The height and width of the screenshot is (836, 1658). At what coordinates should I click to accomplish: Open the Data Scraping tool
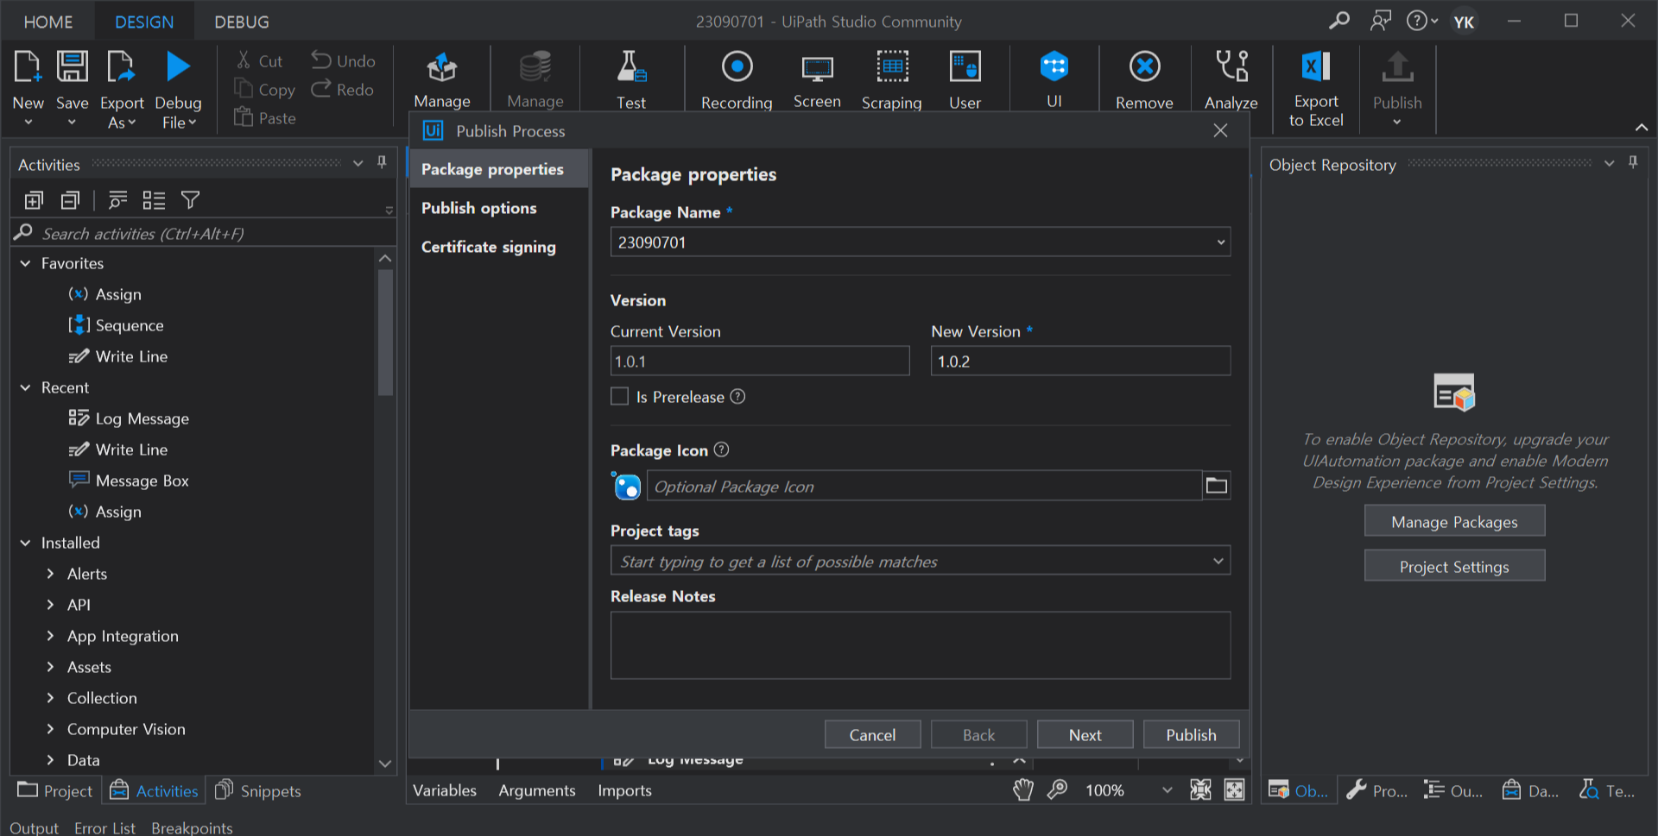892,66
